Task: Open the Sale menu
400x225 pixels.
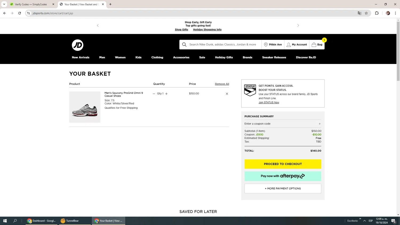Action: [202, 57]
